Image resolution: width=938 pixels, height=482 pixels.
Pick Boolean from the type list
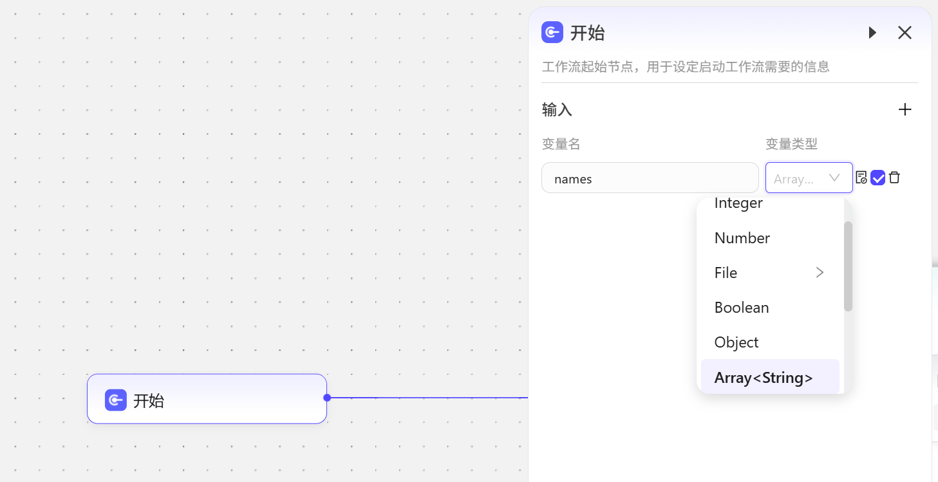tap(742, 308)
